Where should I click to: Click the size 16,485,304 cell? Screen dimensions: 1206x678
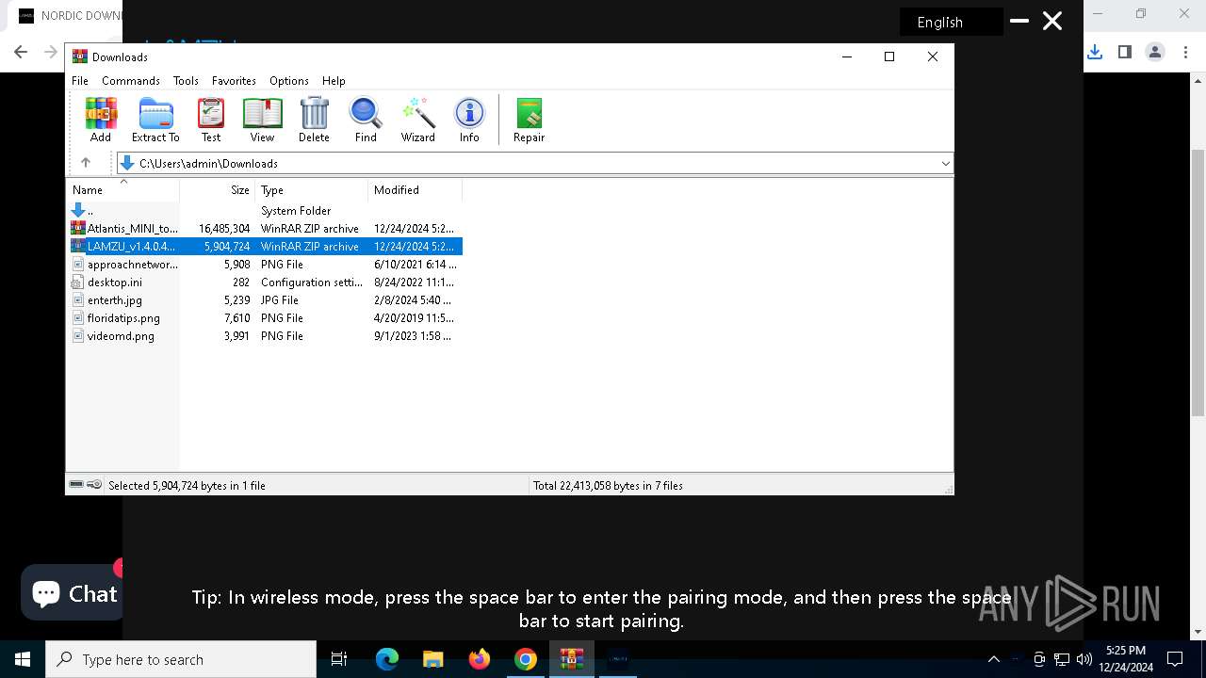(224, 229)
